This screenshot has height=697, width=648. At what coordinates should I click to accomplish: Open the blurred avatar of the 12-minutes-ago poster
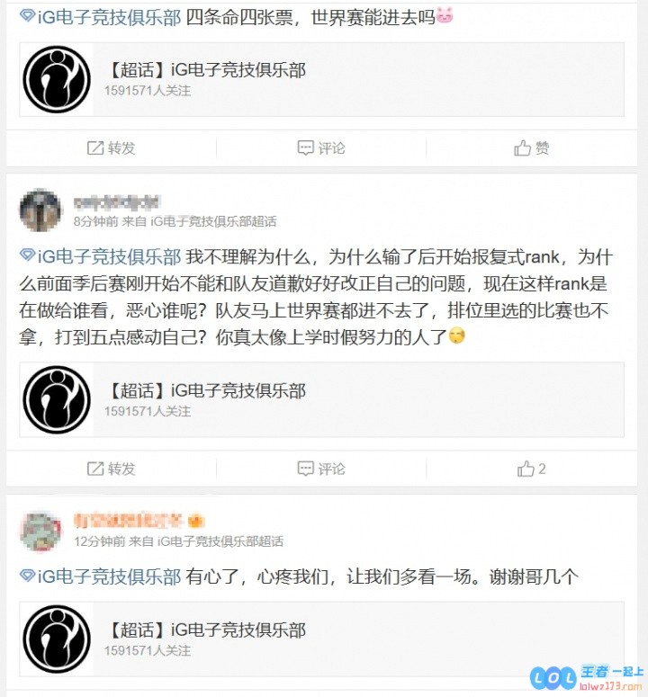(x=40, y=531)
